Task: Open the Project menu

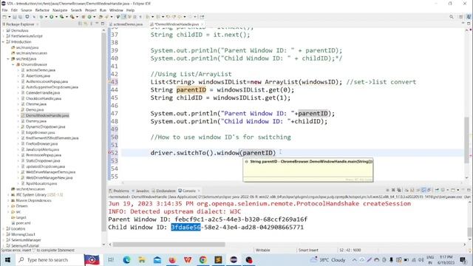Action: 90,10
